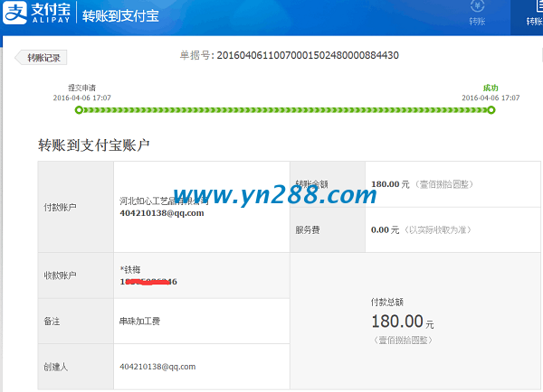Screen dimensions: 543x392
Task: Click the 转账到支付宝账户 section heading
Action: pyautogui.click(x=94, y=145)
